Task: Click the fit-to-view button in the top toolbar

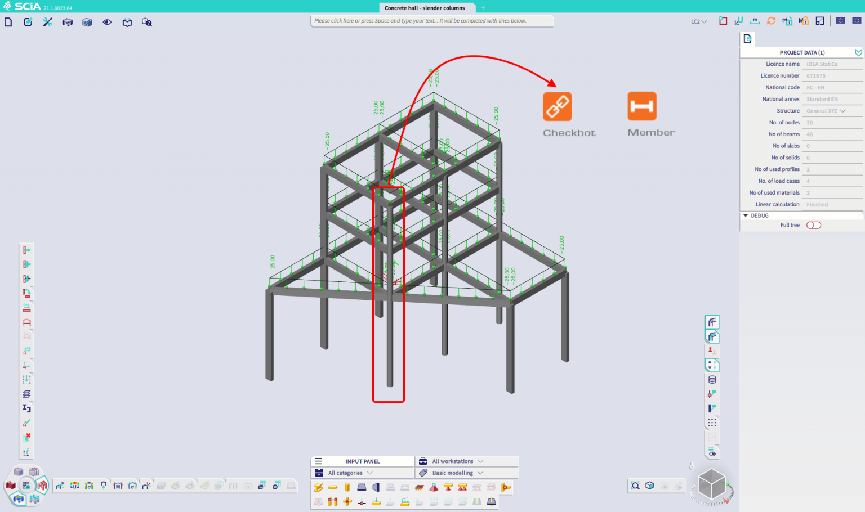Action: pos(819,21)
